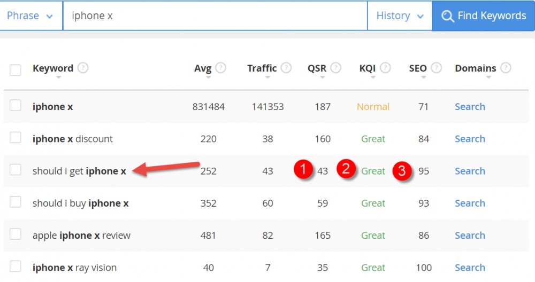The height and width of the screenshot is (282, 535).
Task: Sort by the Traffic column arrow
Action: 267,77
